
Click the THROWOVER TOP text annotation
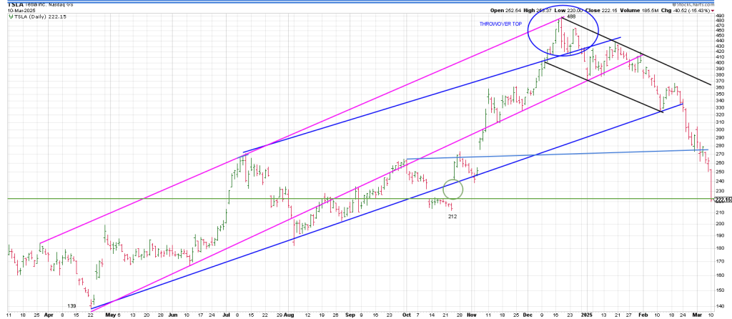pos(500,24)
